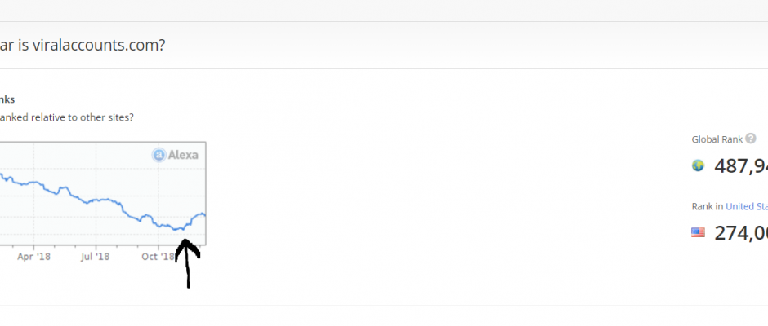The image size is (768, 326).
Task: Click the shaft of the drawn arrow
Action: point(188,271)
